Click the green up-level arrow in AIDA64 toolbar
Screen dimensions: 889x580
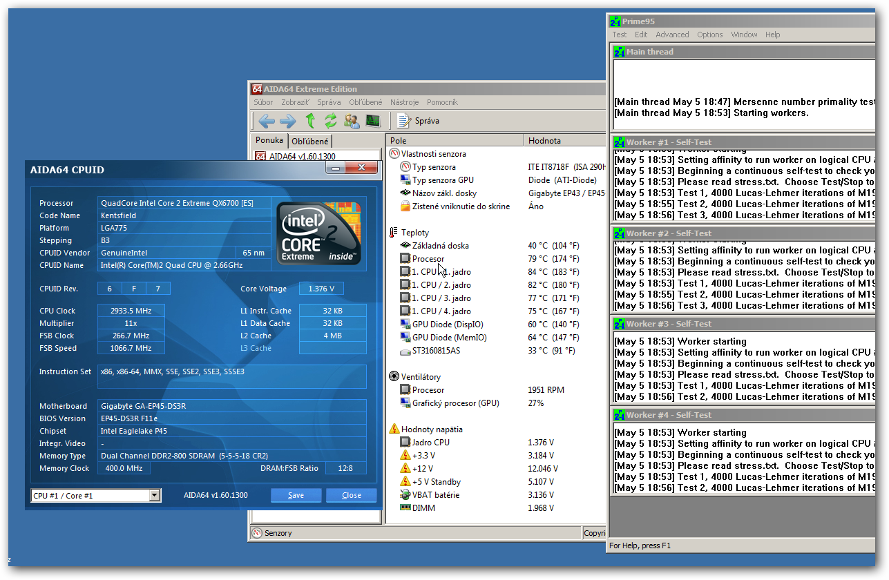click(310, 121)
